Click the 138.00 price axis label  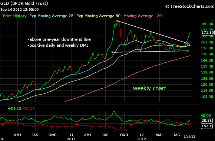[207, 66]
